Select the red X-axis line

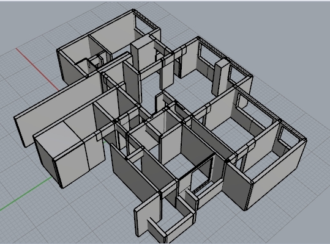pos(37,69)
